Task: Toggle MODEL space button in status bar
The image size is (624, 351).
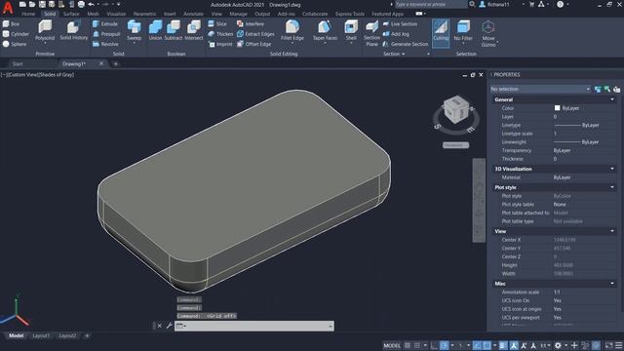Action: coord(392,345)
